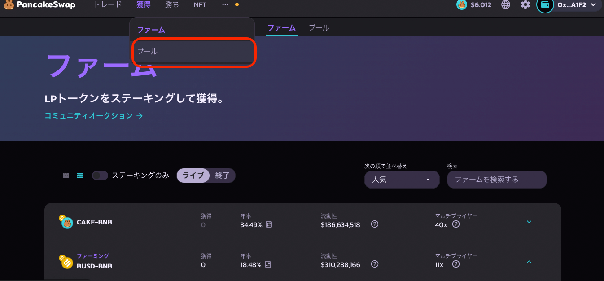Open APR calculator for CAKE-BNB
The width and height of the screenshot is (604, 281).
(269, 224)
